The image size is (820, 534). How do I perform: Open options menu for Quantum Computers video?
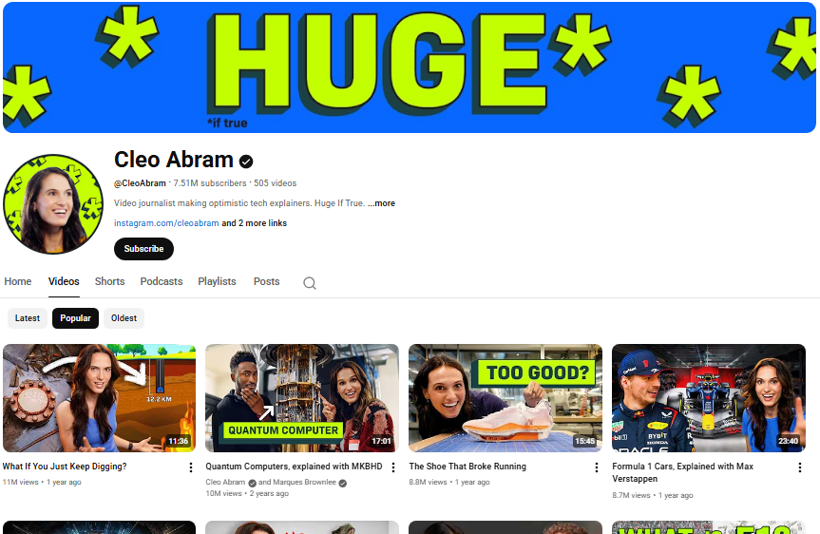(x=393, y=467)
